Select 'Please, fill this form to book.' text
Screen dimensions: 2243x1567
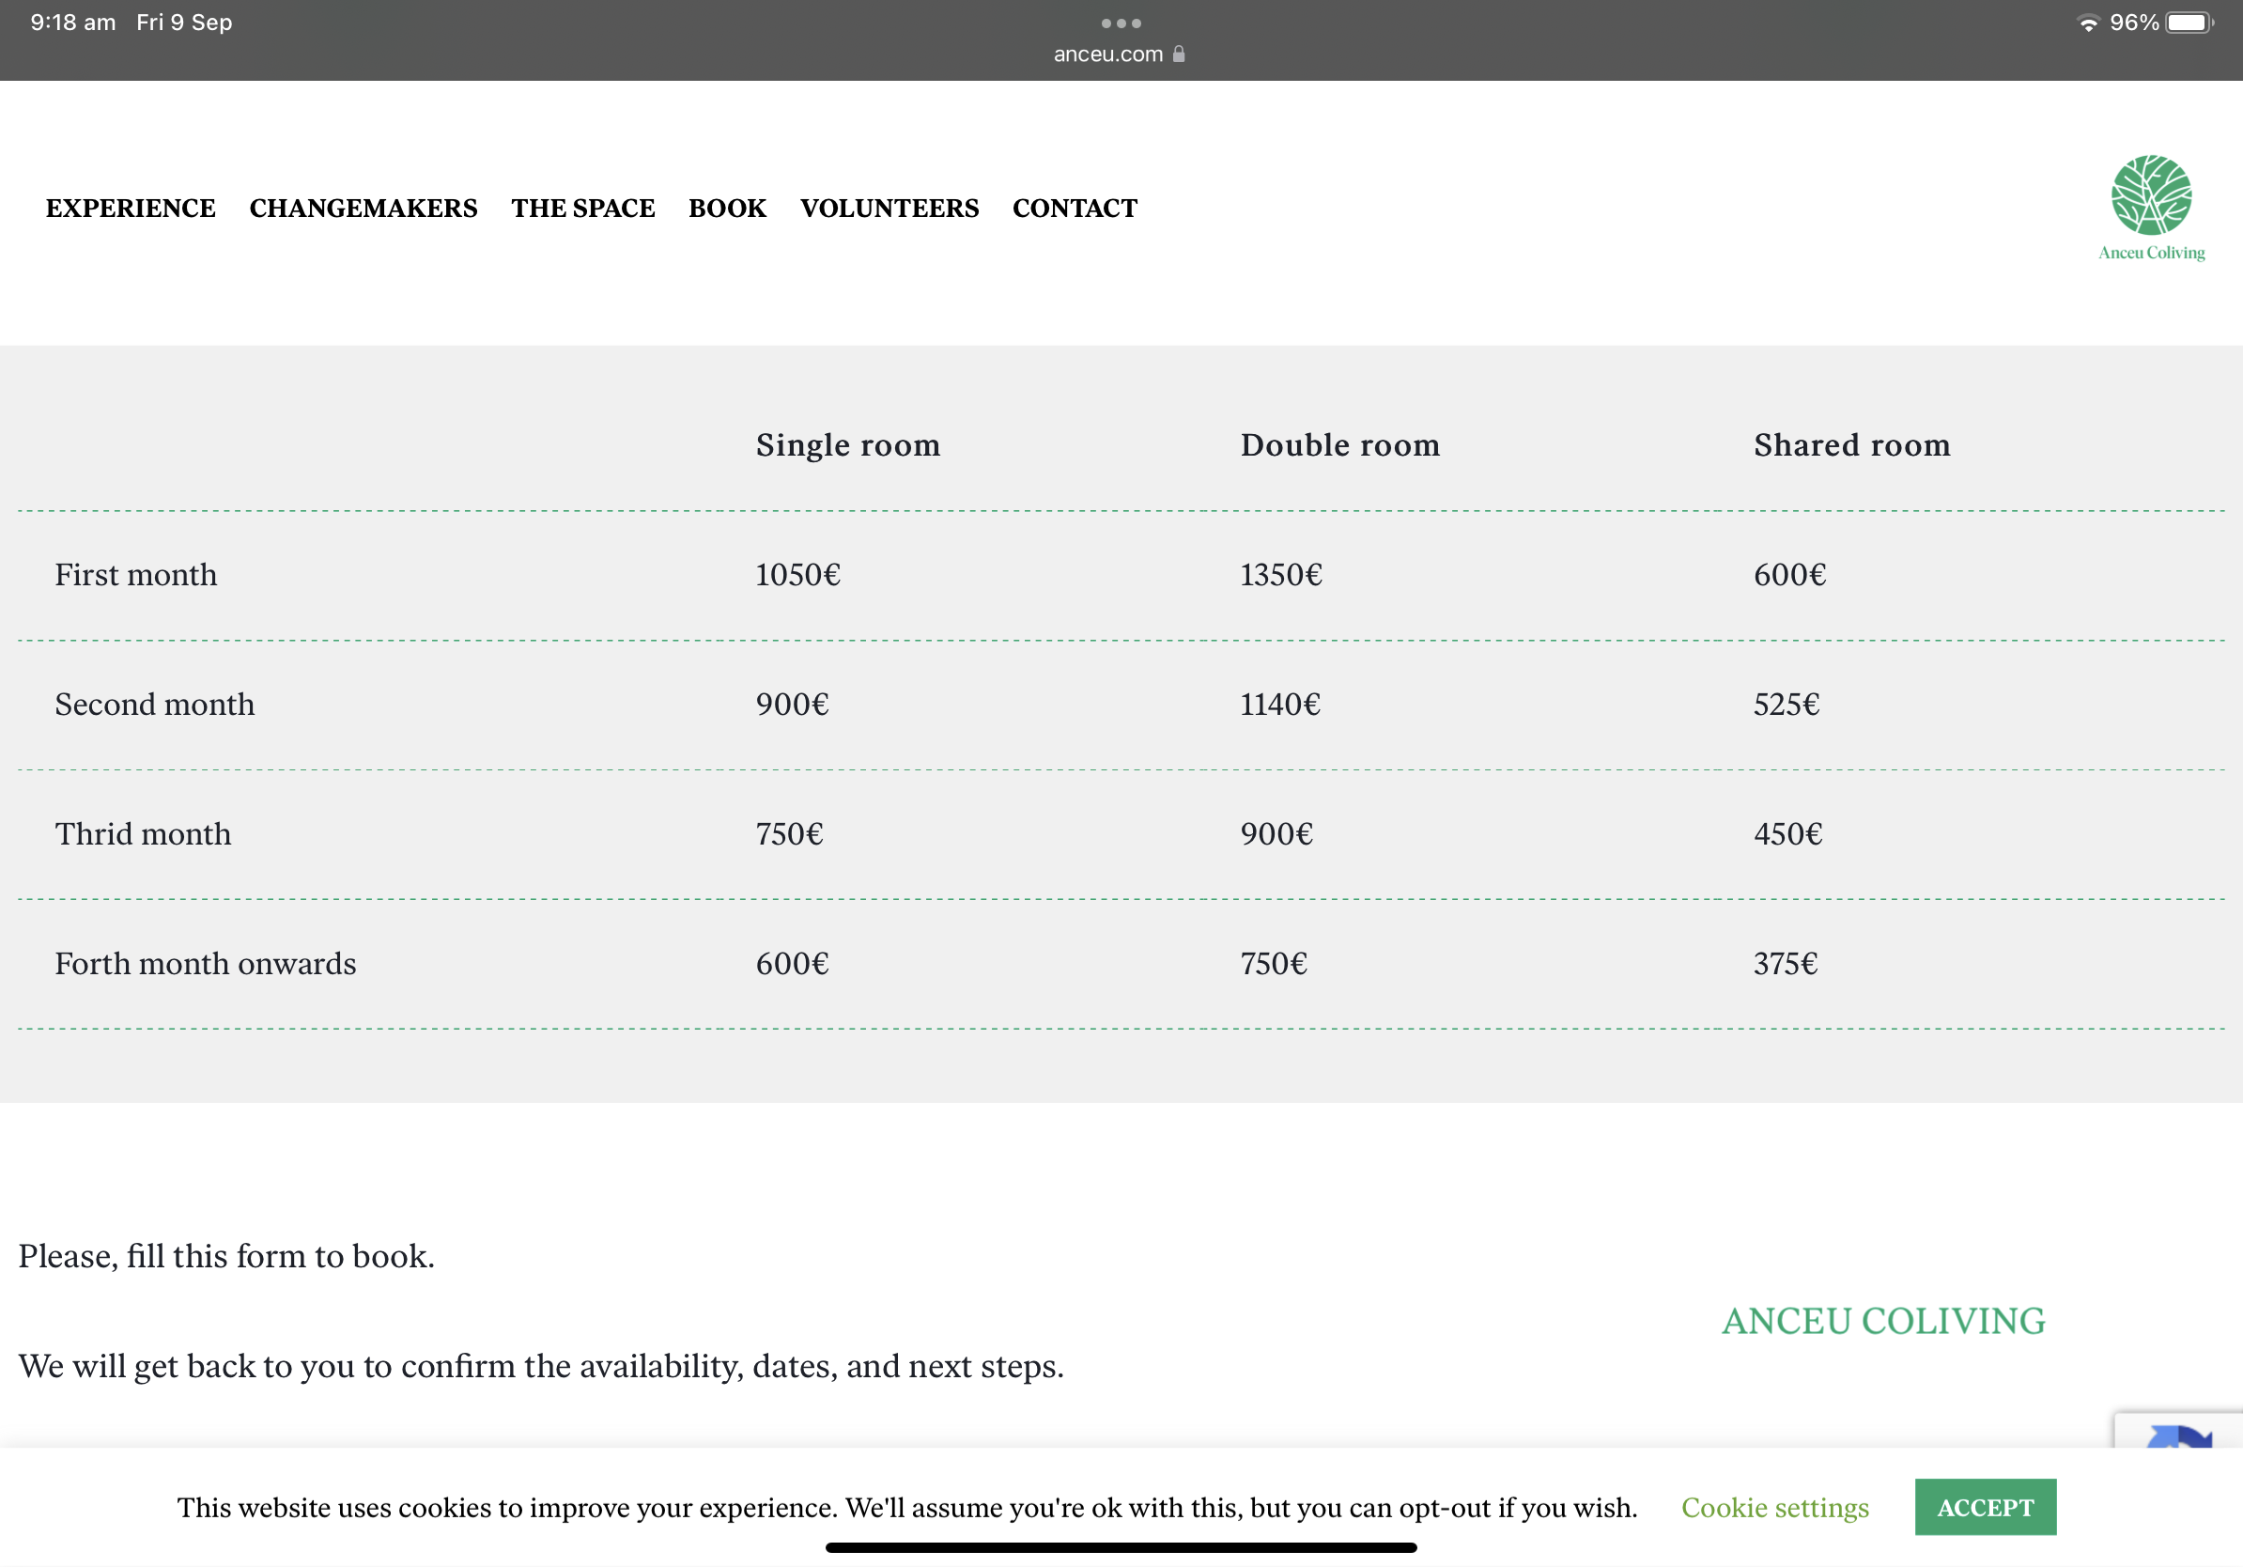pyautogui.click(x=226, y=1256)
